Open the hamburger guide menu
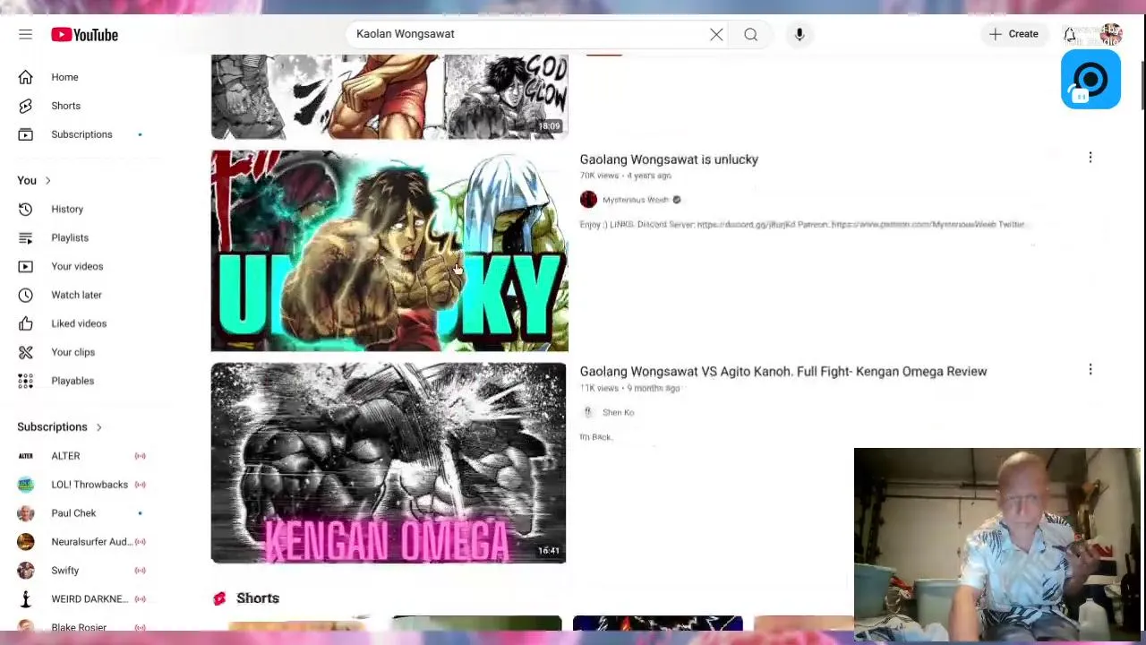Image resolution: width=1146 pixels, height=645 pixels. click(x=25, y=34)
